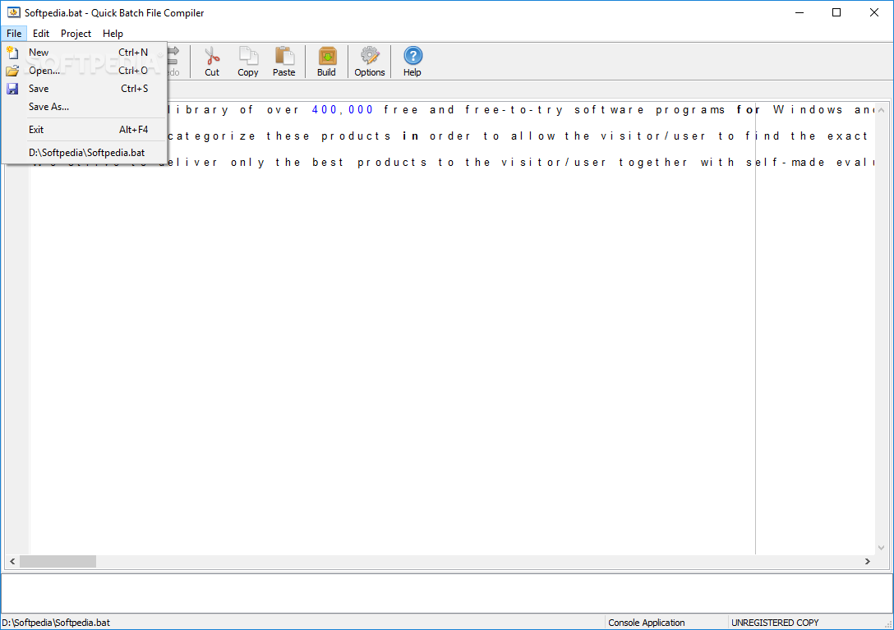Click the Copy toolbar icon
Viewport: 894px width, 630px height.
[x=248, y=56]
